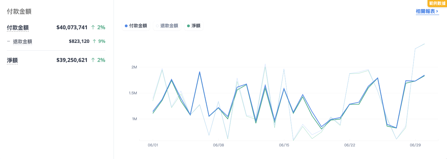Select the $40,073,741 value
447x159 pixels.
click(x=72, y=27)
